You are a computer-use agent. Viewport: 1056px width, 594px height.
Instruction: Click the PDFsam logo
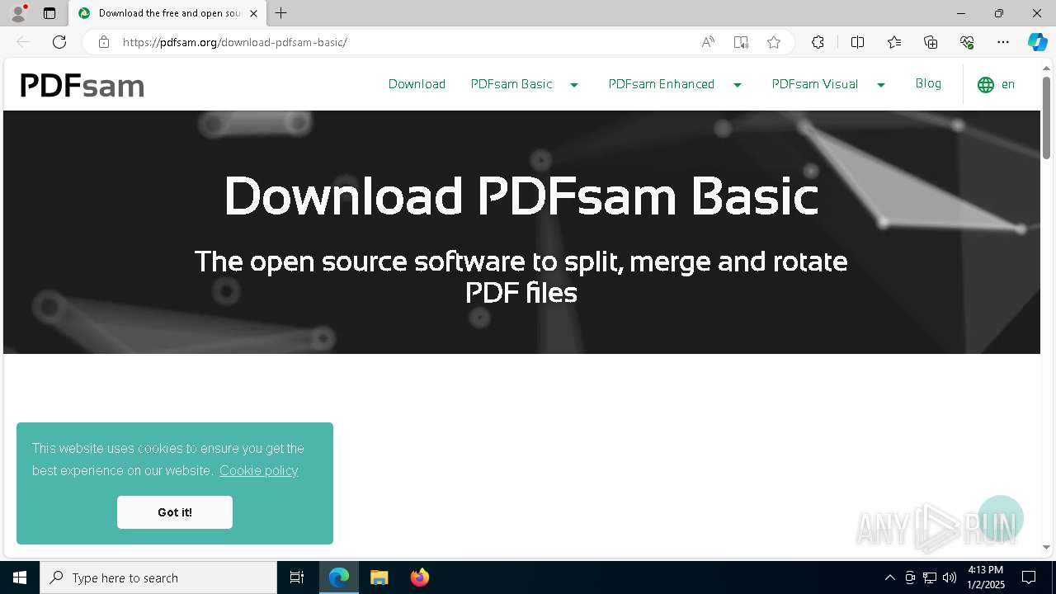[x=82, y=85]
